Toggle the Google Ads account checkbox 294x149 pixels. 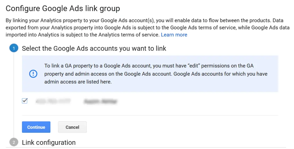(24, 101)
